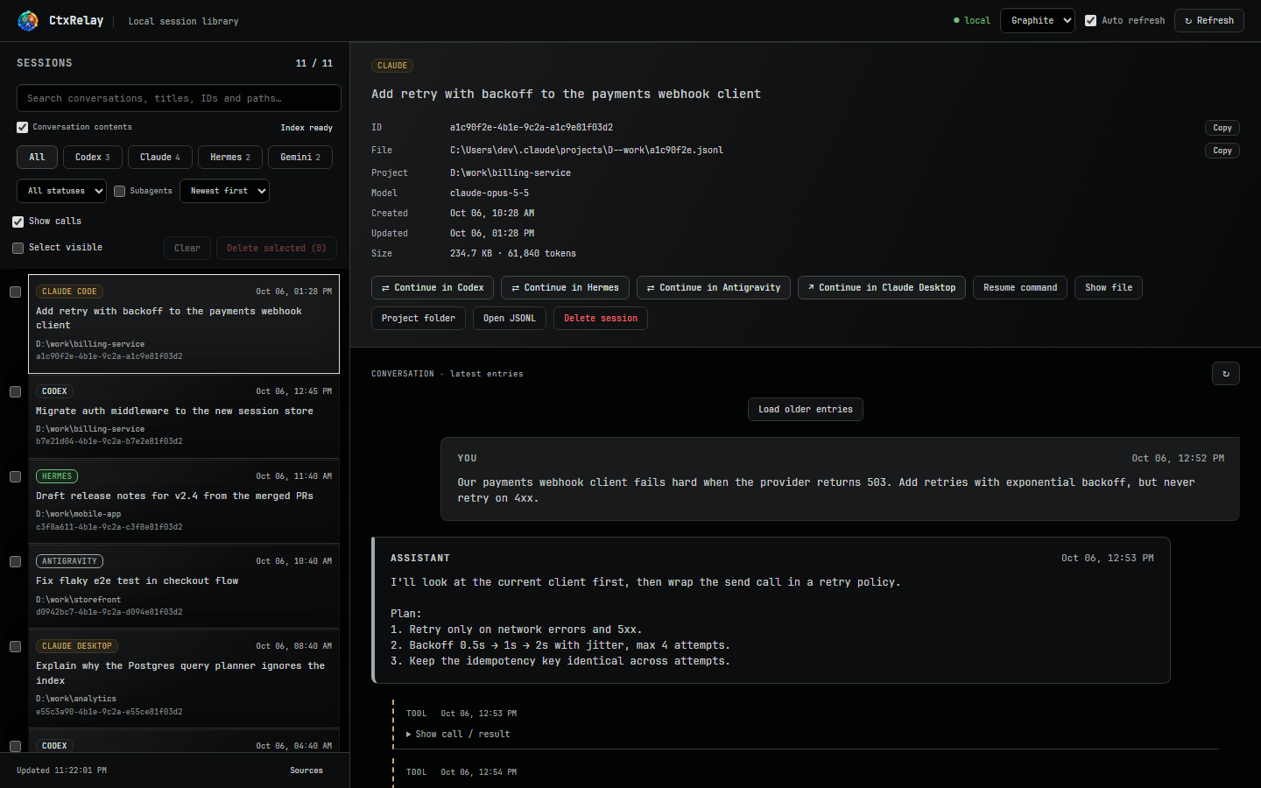
Task: Open the Project folder
Action: pyautogui.click(x=419, y=319)
